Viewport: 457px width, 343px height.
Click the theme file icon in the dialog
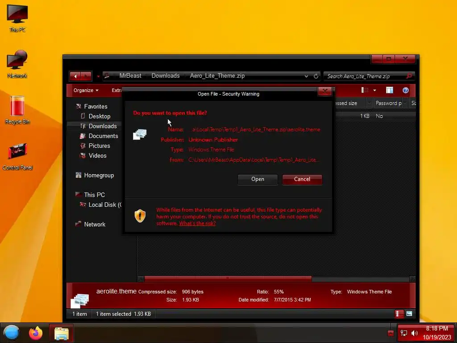(140, 134)
